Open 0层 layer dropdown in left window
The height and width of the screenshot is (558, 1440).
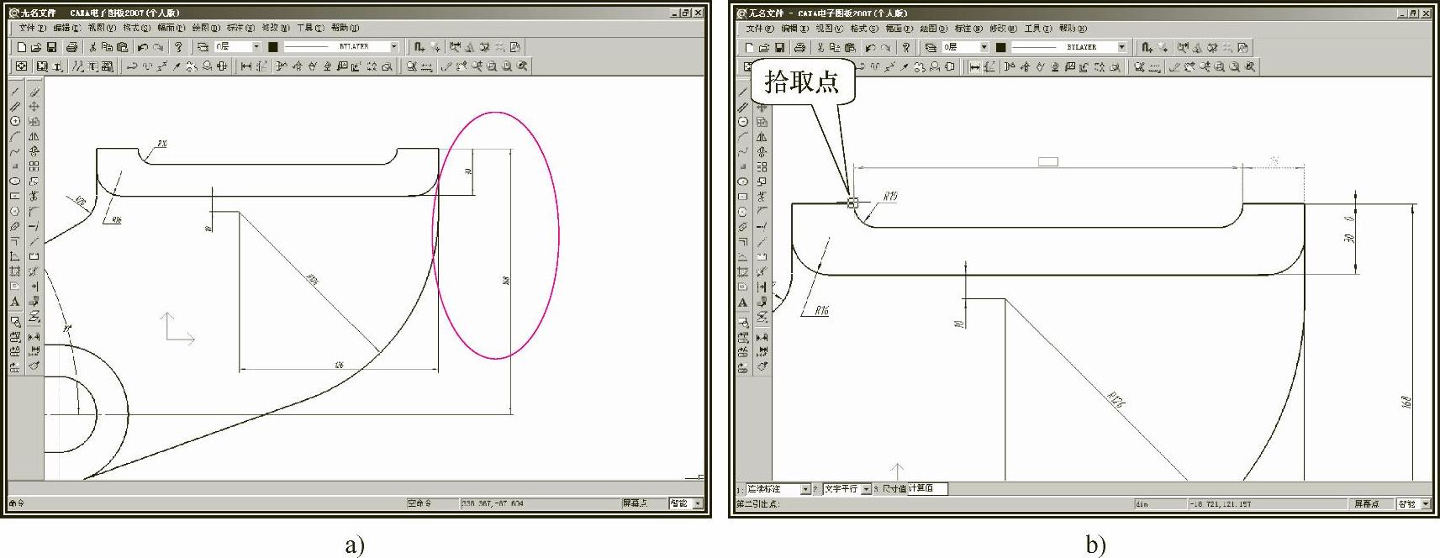(256, 47)
